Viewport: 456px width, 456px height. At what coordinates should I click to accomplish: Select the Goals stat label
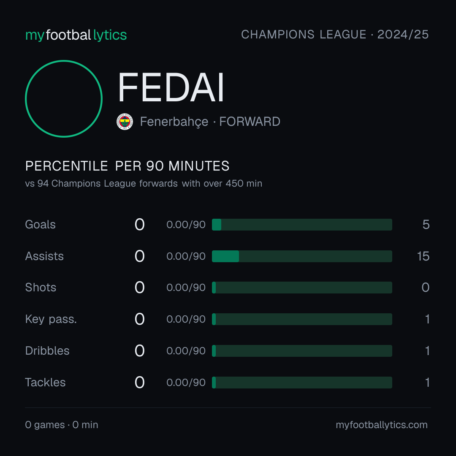(40, 225)
